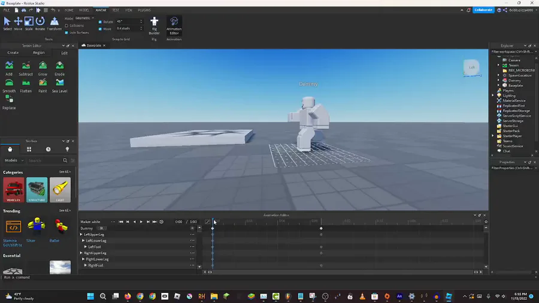Select the Select tool in ribbon

[x=7, y=24]
